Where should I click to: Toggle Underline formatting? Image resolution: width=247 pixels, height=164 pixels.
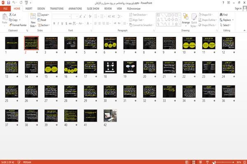(62, 23)
